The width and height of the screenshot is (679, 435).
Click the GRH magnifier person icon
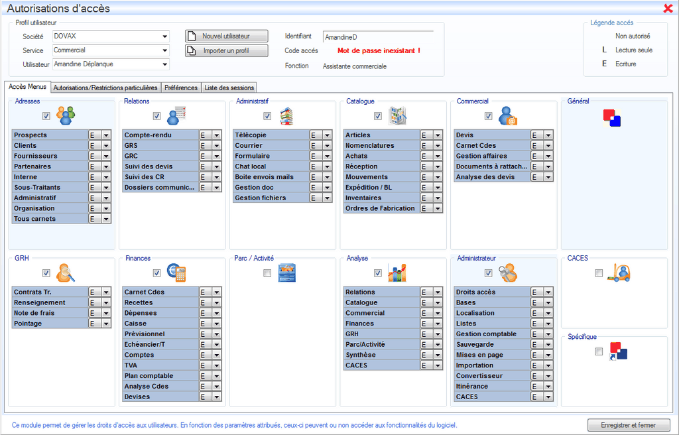tap(66, 273)
